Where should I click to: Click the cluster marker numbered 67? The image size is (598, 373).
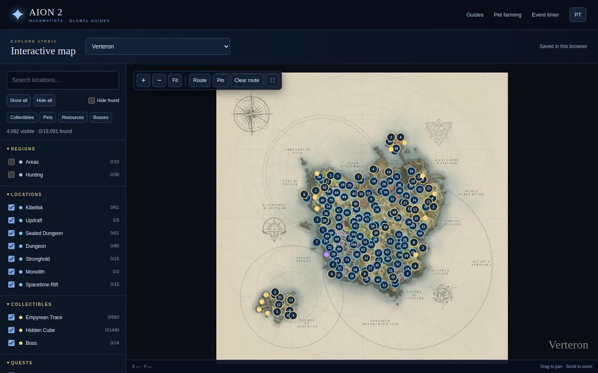click(x=339, y=210)
